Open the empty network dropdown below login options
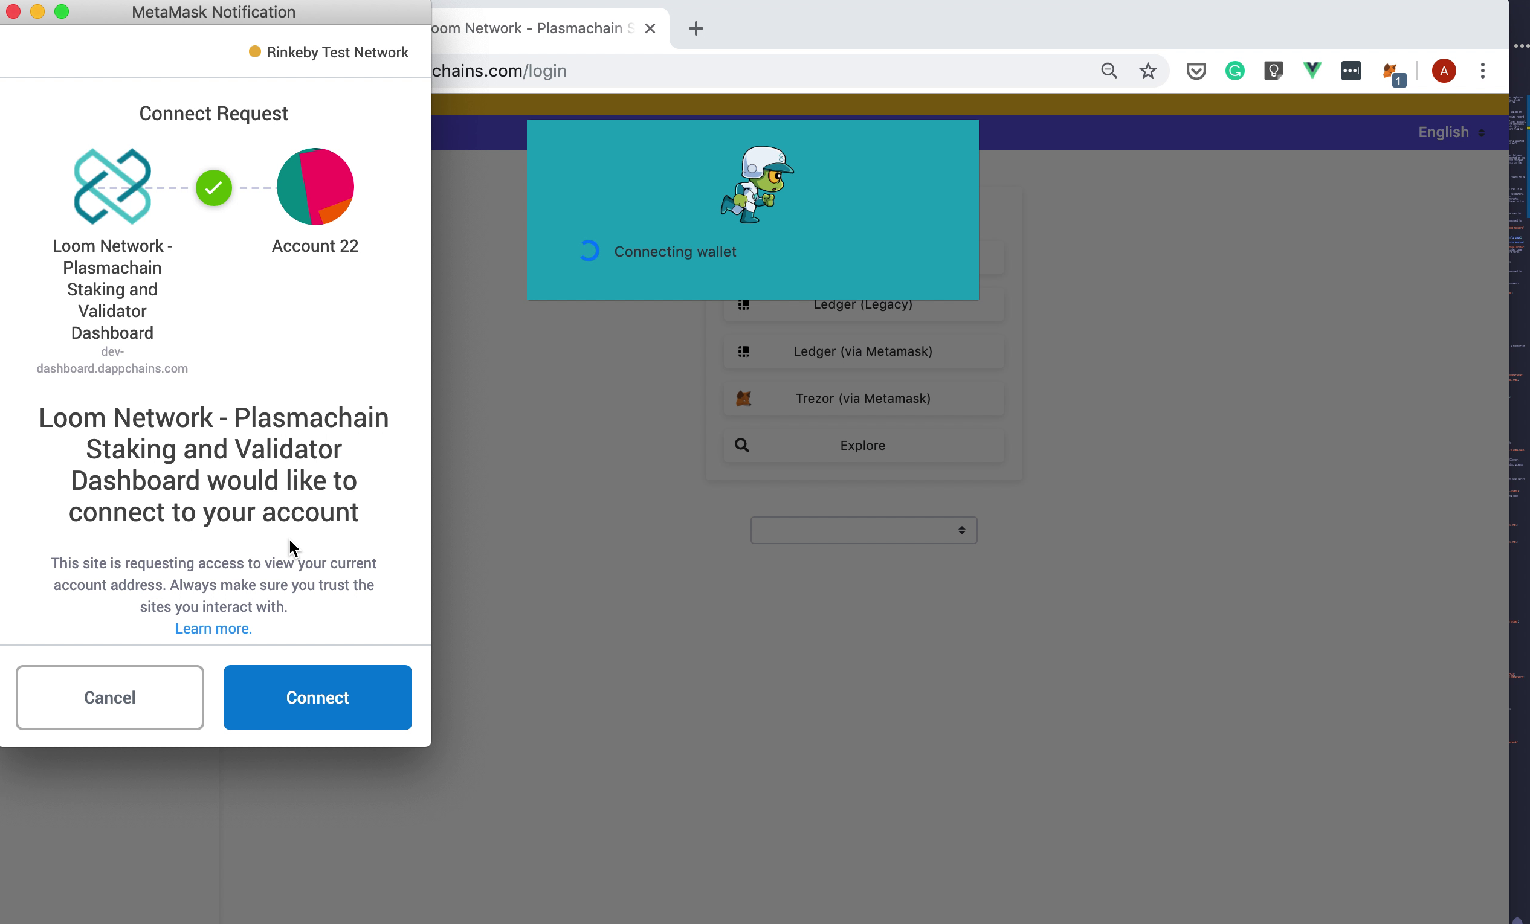Image resolution: width=1530 pixels, height=924 pixels. tap(863, 530)
